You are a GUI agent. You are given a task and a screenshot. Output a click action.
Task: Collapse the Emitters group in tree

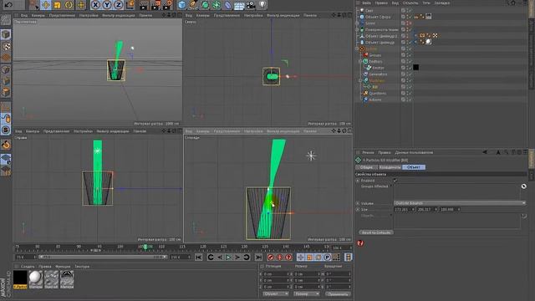[360, 61]
